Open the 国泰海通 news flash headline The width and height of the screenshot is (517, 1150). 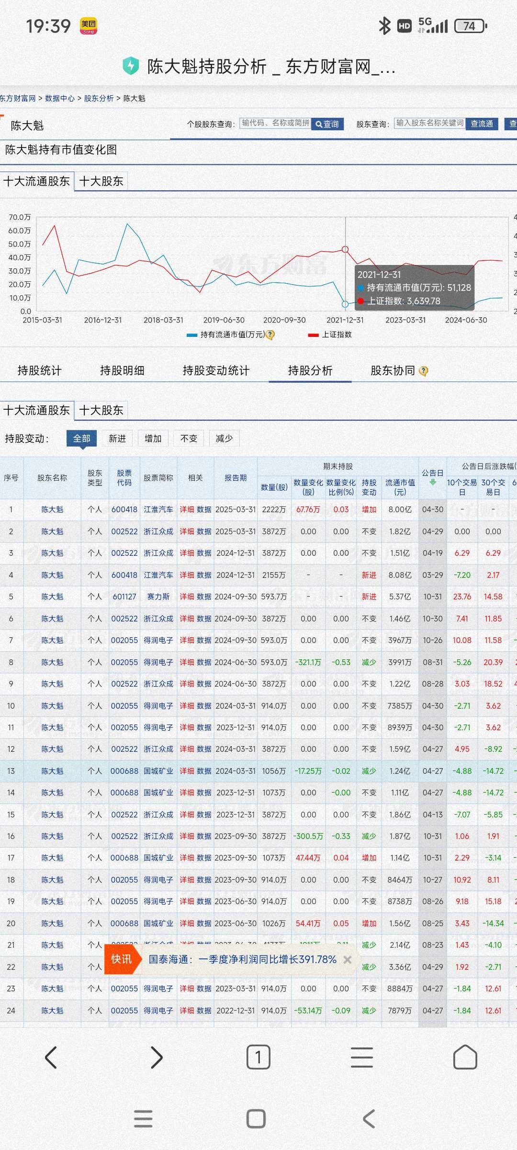pos(242,959)
